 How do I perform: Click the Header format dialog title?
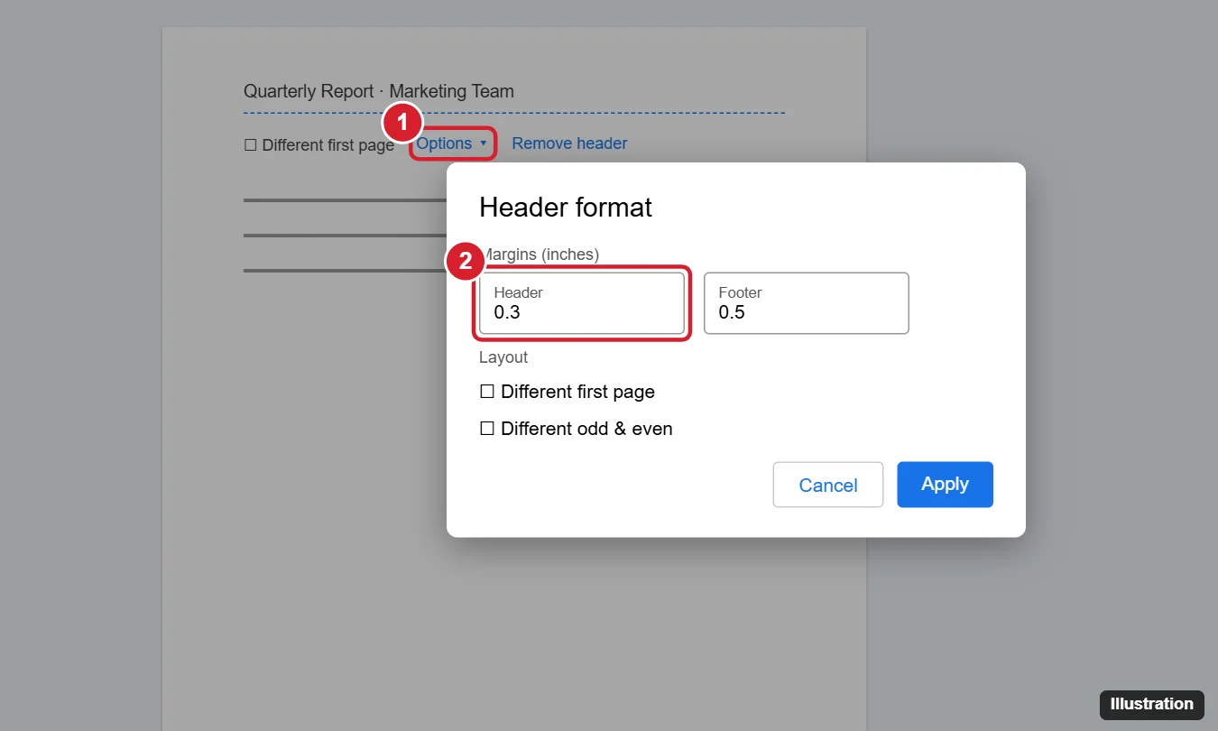[x=566, y=207]
